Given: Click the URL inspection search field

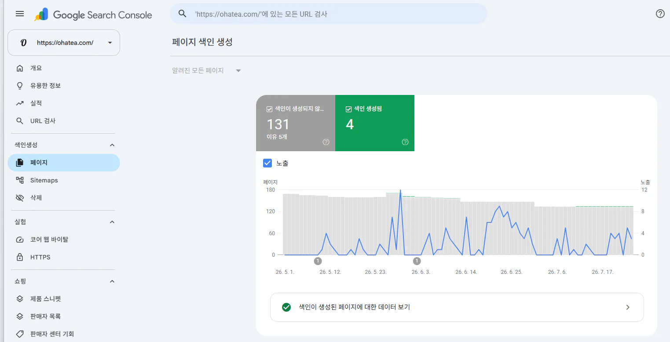Looking at the screenshot, I should coord(329,14).
